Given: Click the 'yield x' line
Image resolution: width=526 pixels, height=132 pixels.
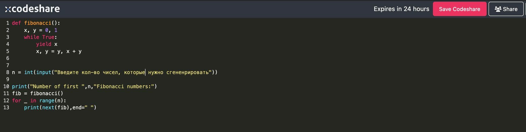Looking at the screenshot, I should click(x=47, y=44).
